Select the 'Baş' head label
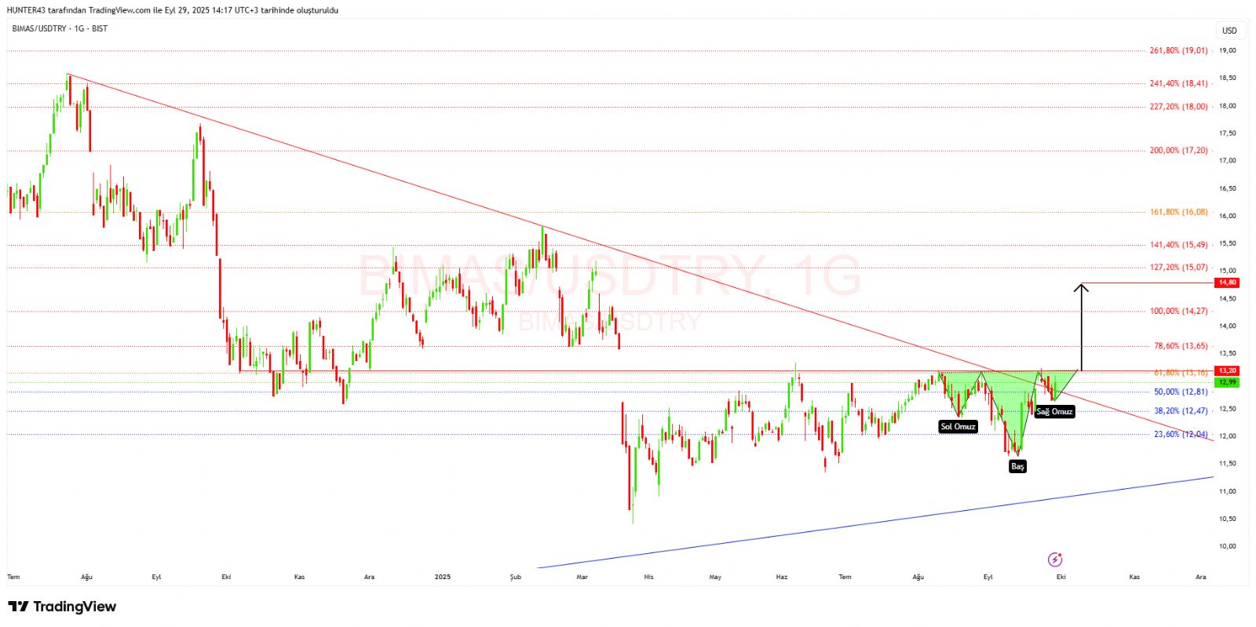The height and width of the screenshot is (627, 1256). point(1017,466)
